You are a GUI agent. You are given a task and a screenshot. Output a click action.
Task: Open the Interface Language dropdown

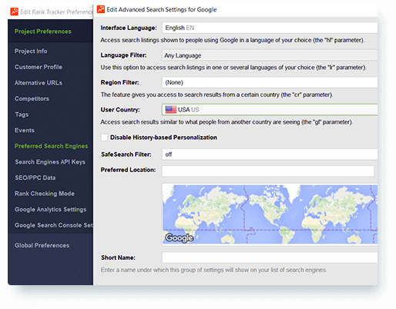click(x=270, y=28)
